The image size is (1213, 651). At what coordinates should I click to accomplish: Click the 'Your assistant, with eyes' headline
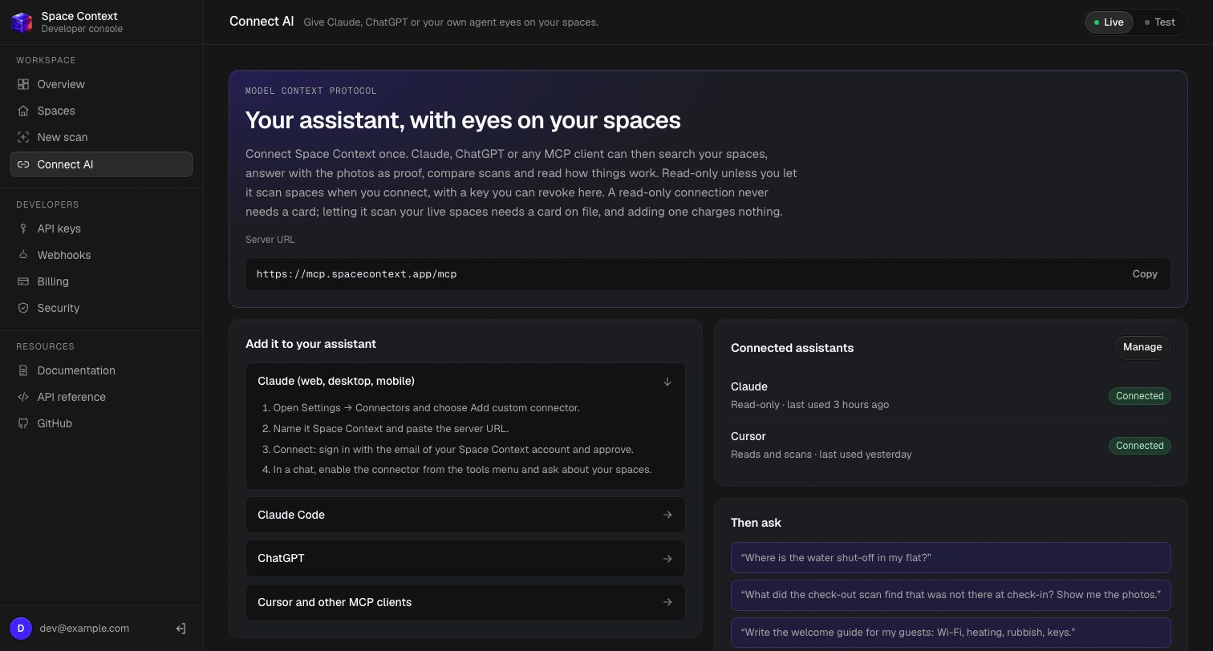463,120
